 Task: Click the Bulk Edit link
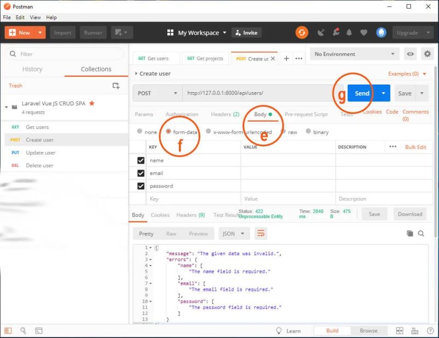pos(415,147)
